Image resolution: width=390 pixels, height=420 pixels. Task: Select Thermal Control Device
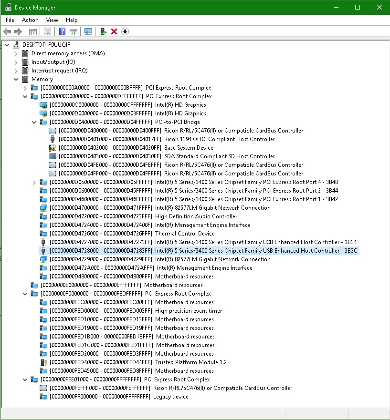point(132,233)
